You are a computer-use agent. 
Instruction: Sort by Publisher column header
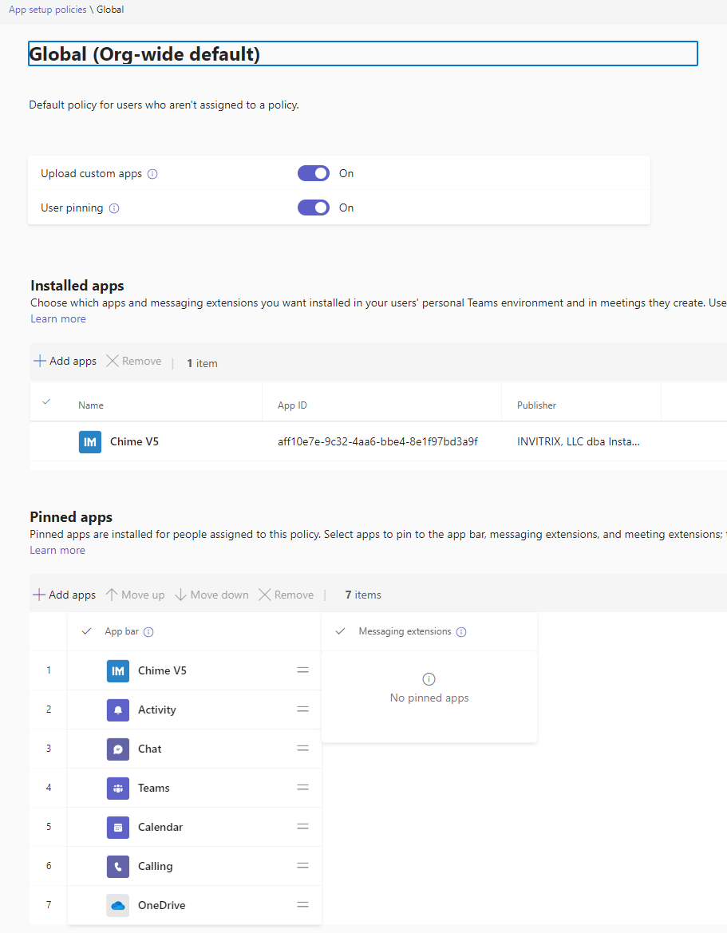coord(536,405)
